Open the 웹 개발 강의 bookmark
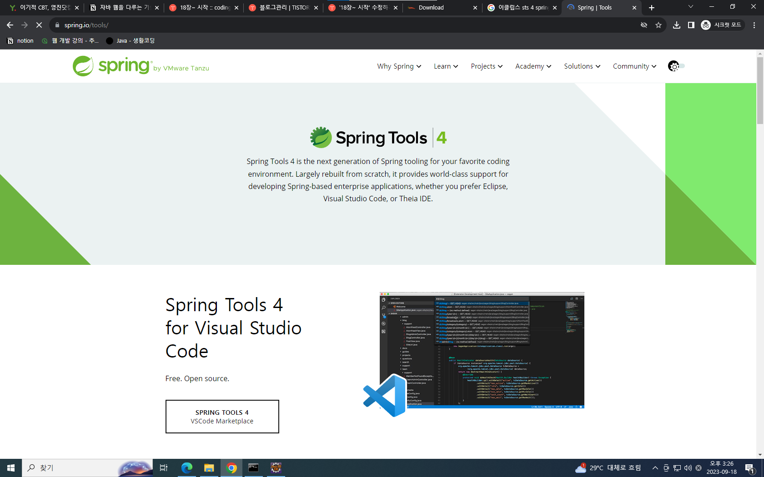The height and width of the screenshot is (477, 764). pyautogui.click(x=70, y=41)
